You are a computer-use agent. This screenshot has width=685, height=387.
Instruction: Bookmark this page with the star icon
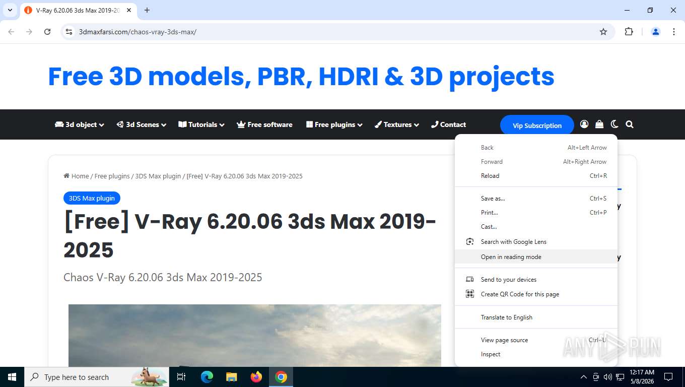[603, 32]
